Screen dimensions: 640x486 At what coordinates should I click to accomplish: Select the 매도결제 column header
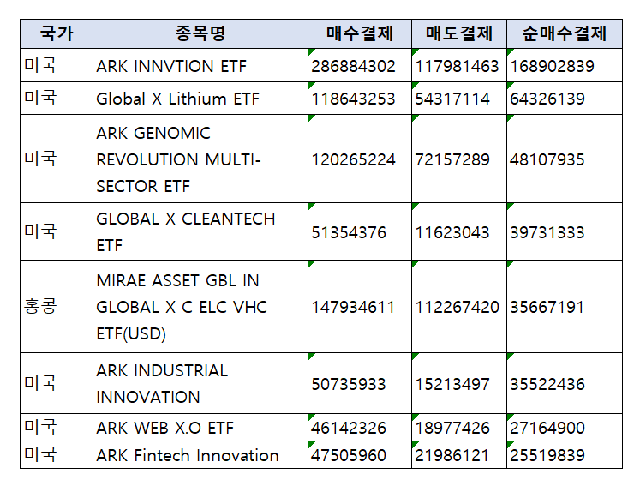tap(458, 34)
